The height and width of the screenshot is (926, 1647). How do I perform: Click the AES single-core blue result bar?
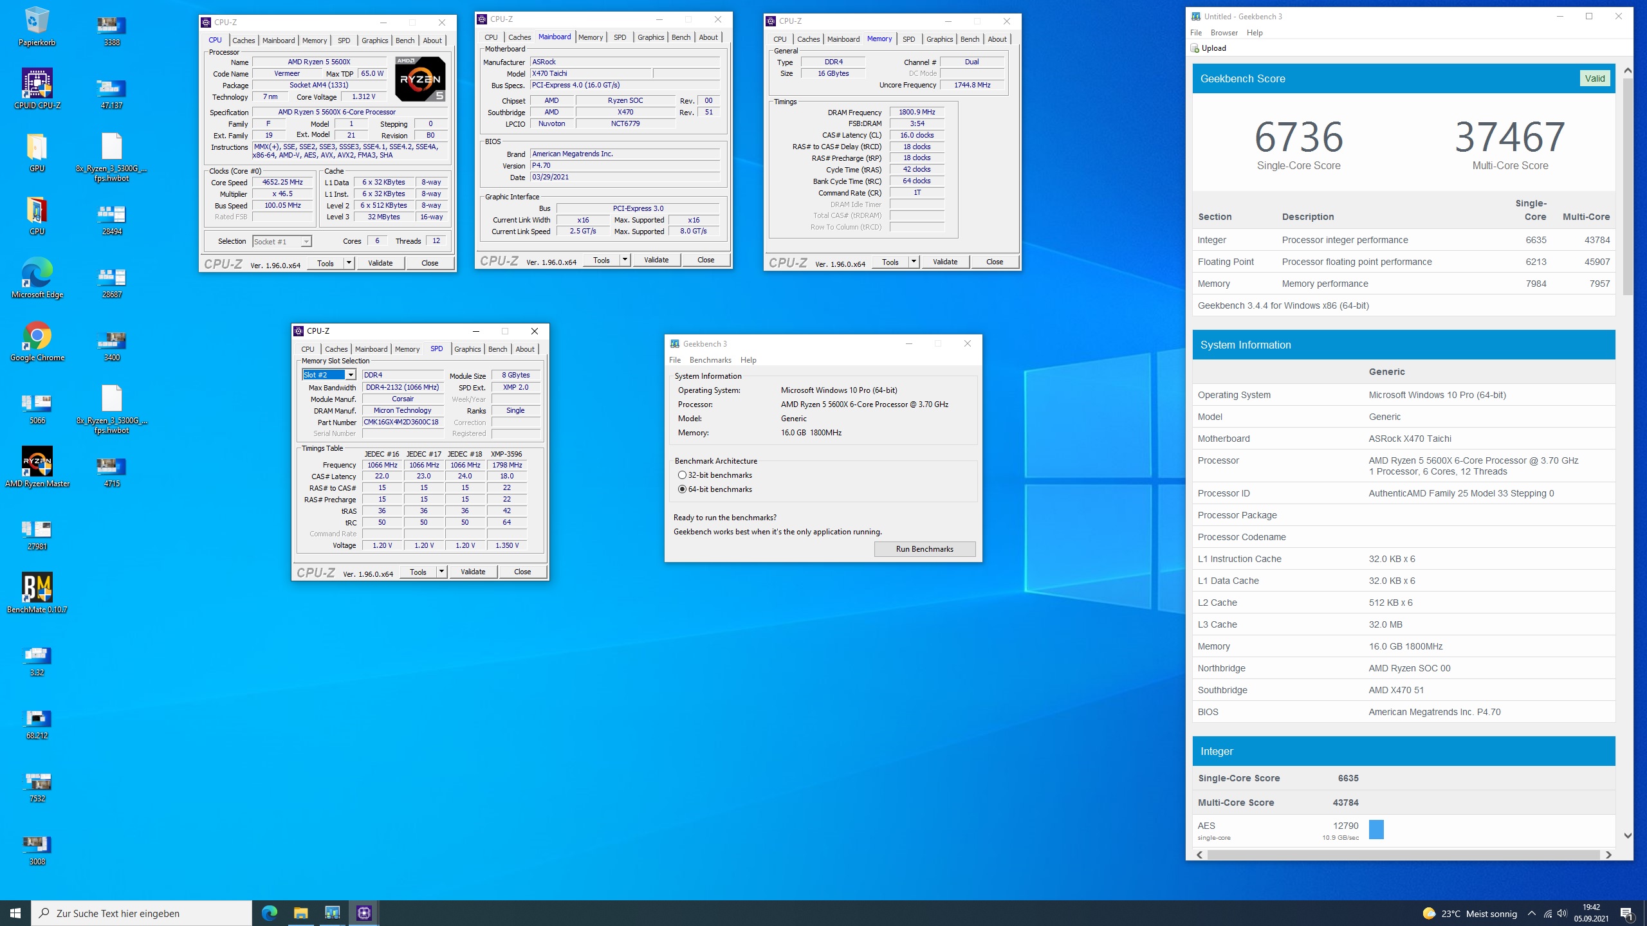(x=1376, y=830)
